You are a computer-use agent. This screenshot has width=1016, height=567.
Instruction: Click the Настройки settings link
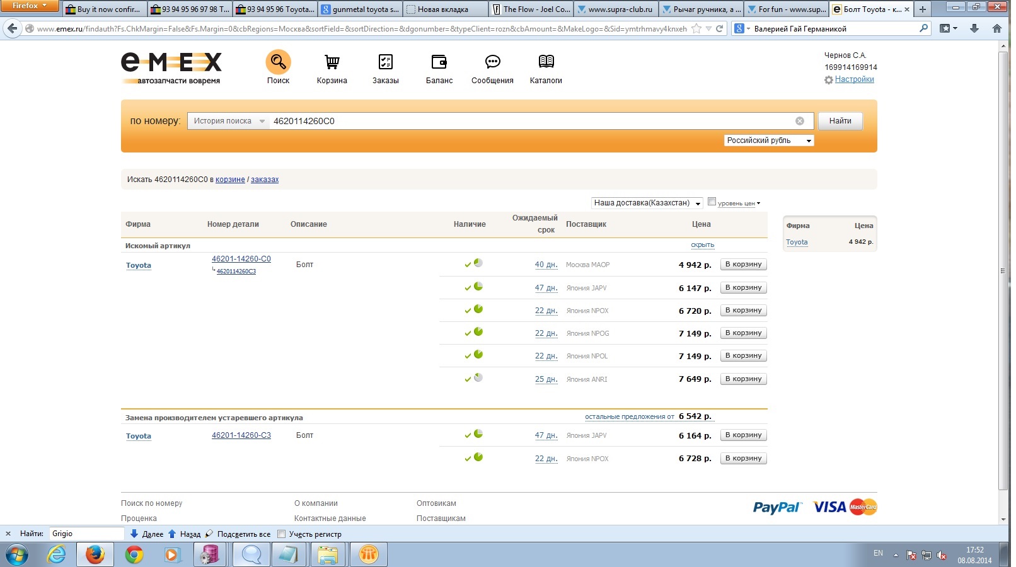click(x=854, y=79)
